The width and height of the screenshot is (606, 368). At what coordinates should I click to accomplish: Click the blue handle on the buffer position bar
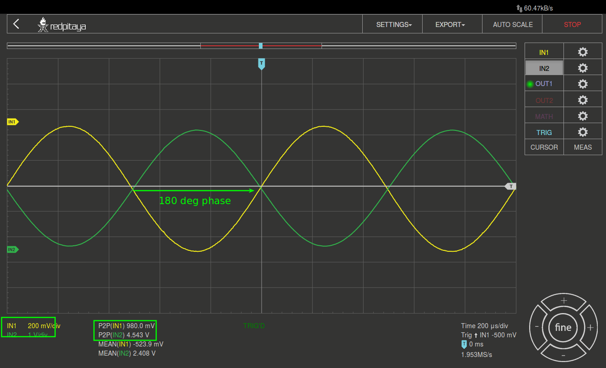pyautogui.click(x=261, y=46)
